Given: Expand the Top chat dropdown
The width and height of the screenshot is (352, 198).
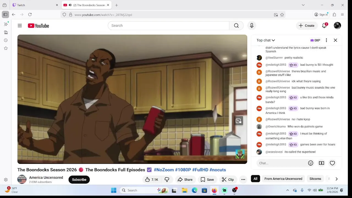Looking at the screenshot, I should coord(266,40).
